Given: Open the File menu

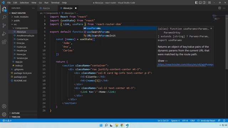Looking at the screenshot, I should 9,2.
